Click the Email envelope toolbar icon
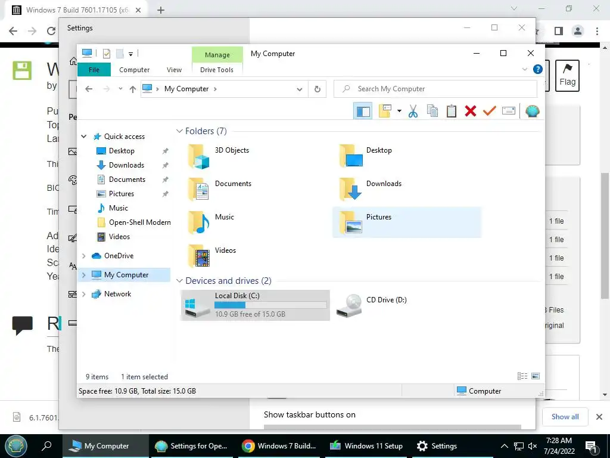Viewport: 610px width, 458px height. (x=509, y=112)
